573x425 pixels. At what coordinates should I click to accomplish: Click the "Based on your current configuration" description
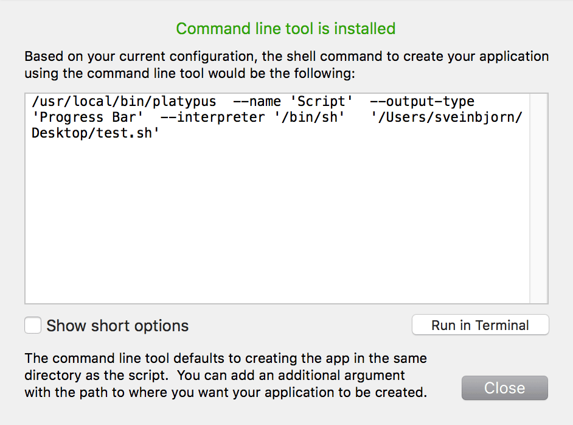286,57
